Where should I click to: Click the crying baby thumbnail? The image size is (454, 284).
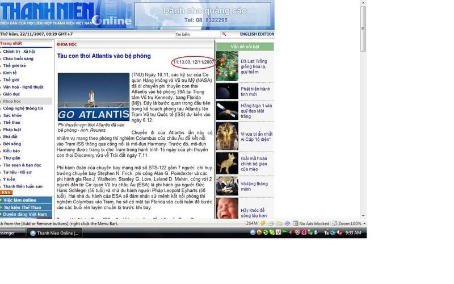(227, 208)
